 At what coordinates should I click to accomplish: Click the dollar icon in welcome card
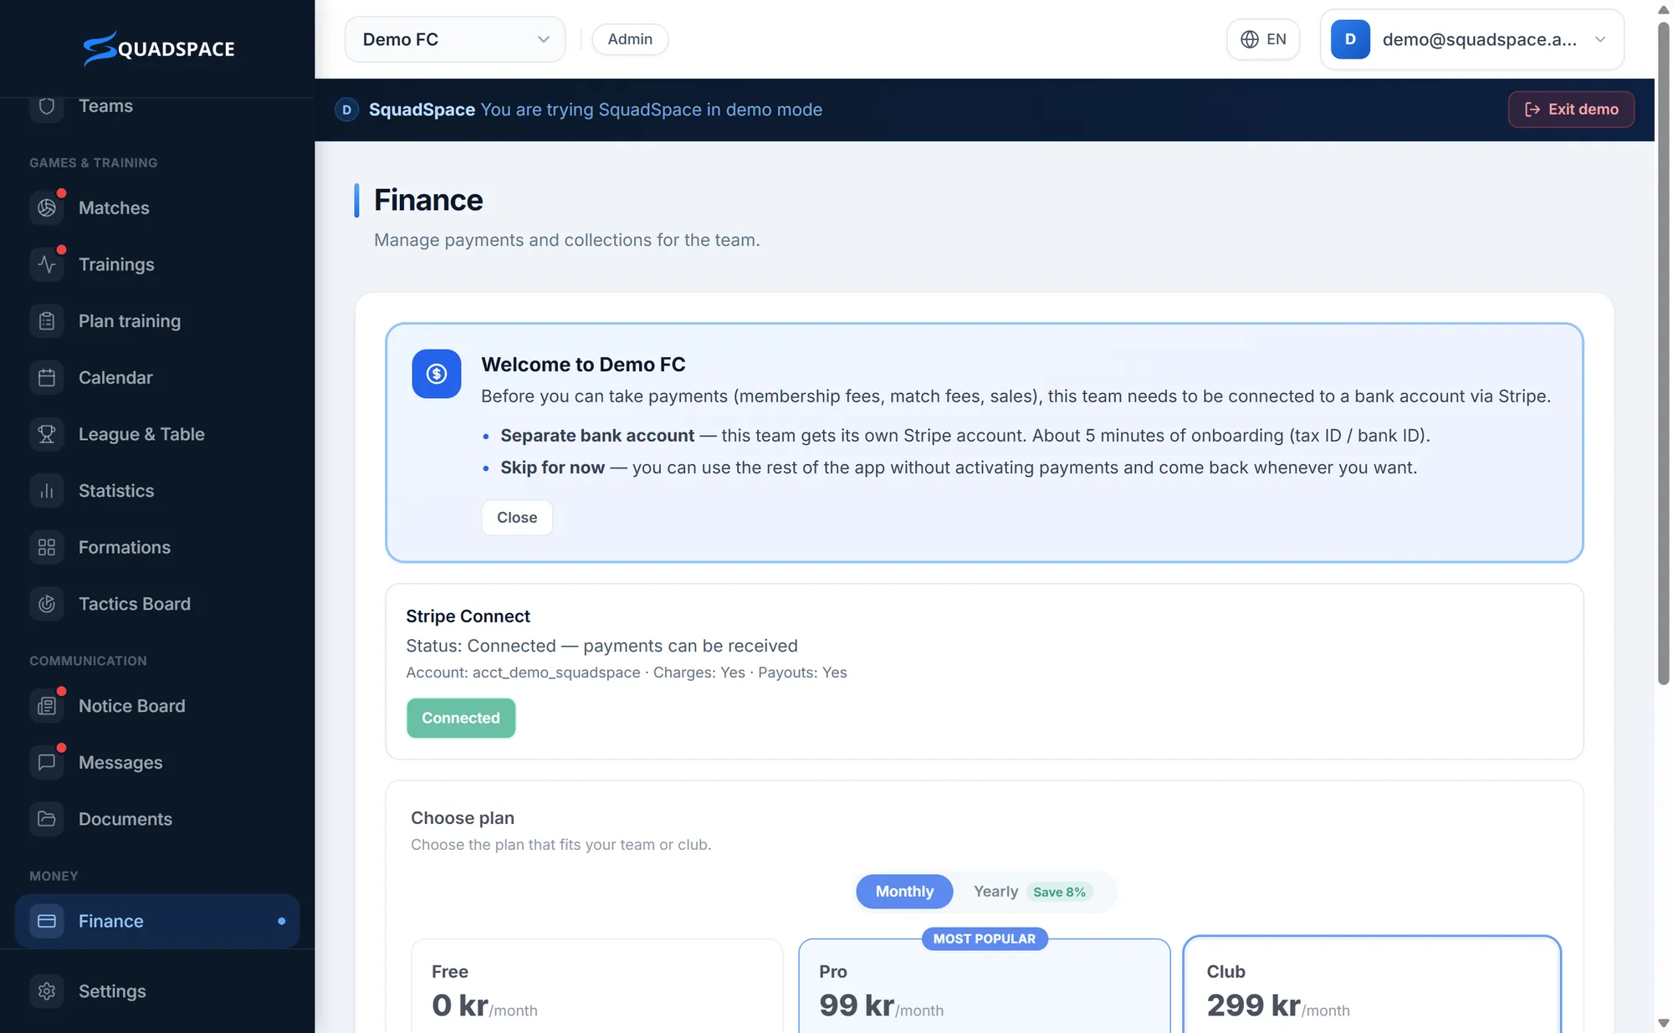(x=437, y=374)
